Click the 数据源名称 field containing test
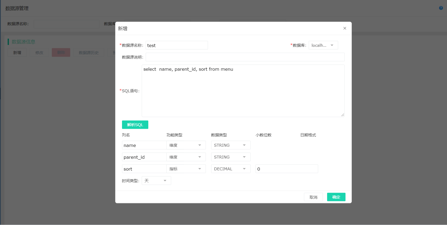 click(177, 45)
